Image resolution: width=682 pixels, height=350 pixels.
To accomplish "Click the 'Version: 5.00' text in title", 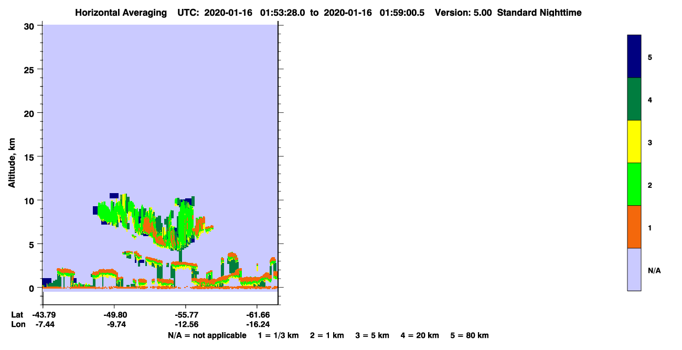I will click(463, 13).
